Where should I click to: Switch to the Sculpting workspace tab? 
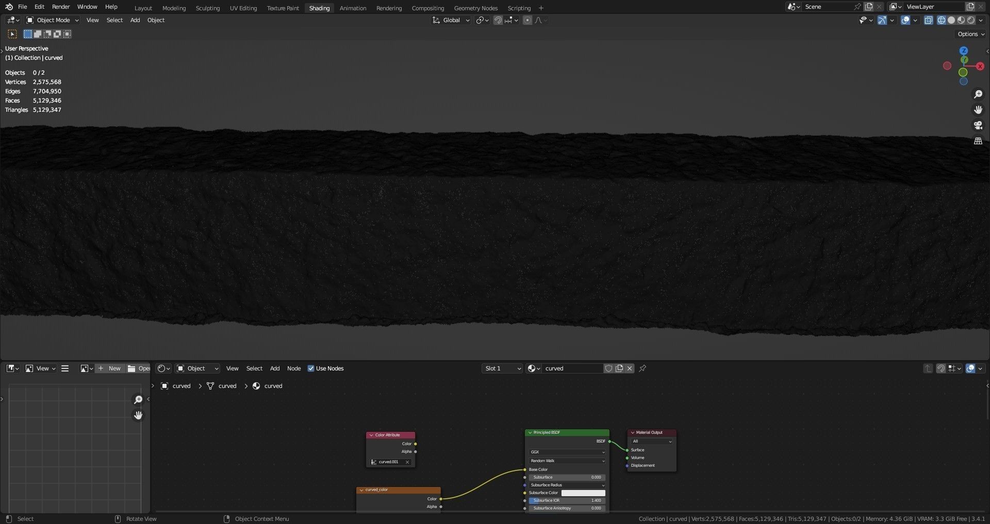pos(207,8)
